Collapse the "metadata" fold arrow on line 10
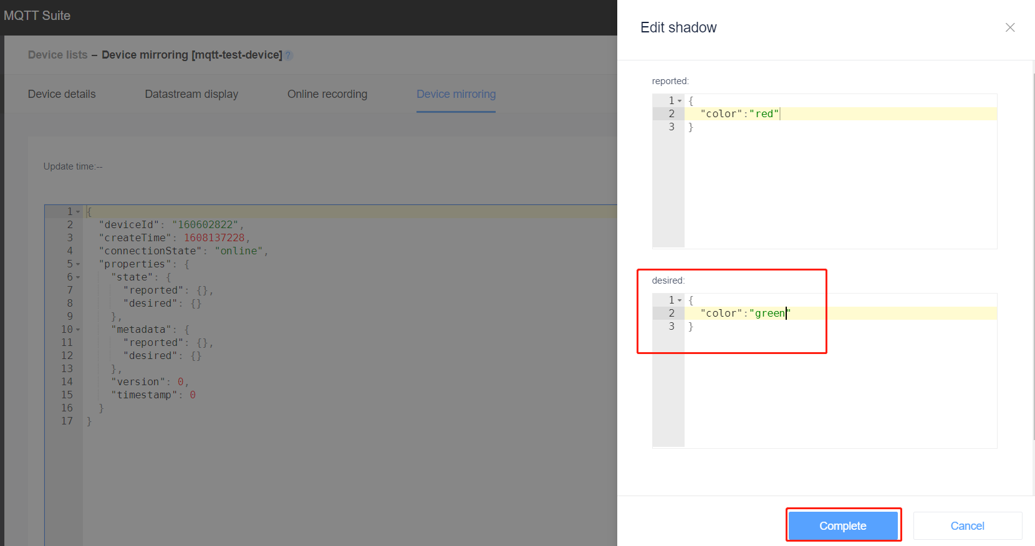 coord(78,330)
